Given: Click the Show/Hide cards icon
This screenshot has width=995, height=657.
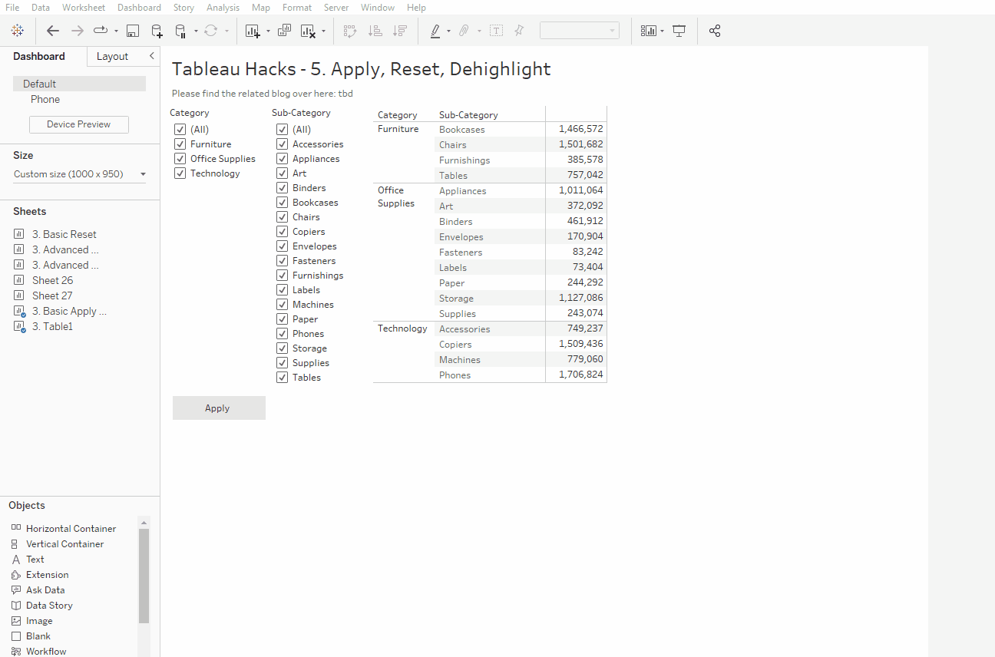Looking at the screenshot, I should click(x=649, y=31).
